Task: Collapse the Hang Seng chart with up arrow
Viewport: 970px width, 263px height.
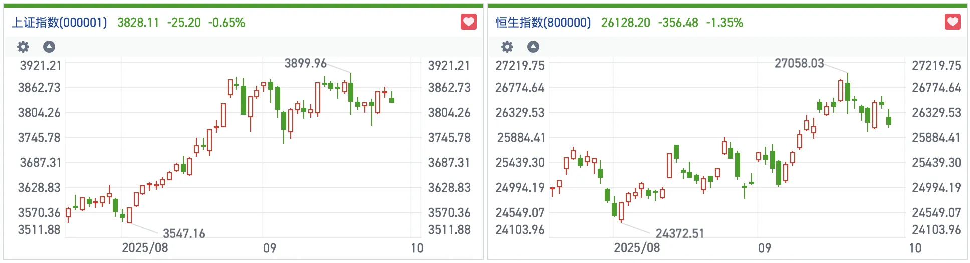Action: 533,47
